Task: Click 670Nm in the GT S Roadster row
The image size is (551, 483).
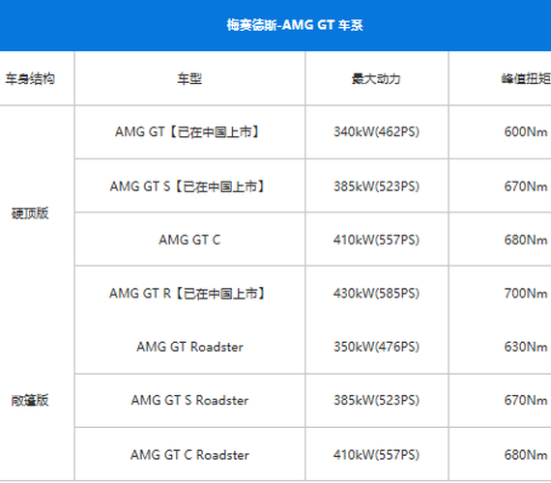Action: coord(526,400)
